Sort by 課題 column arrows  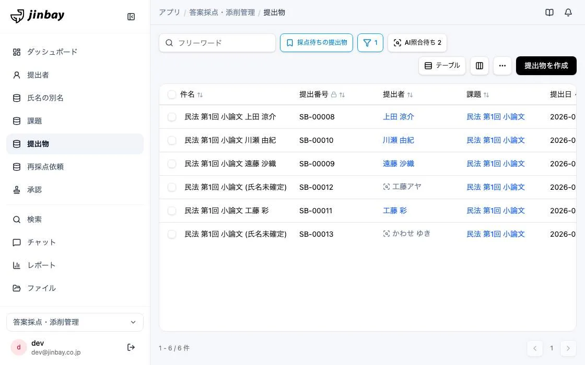(486, 95)
